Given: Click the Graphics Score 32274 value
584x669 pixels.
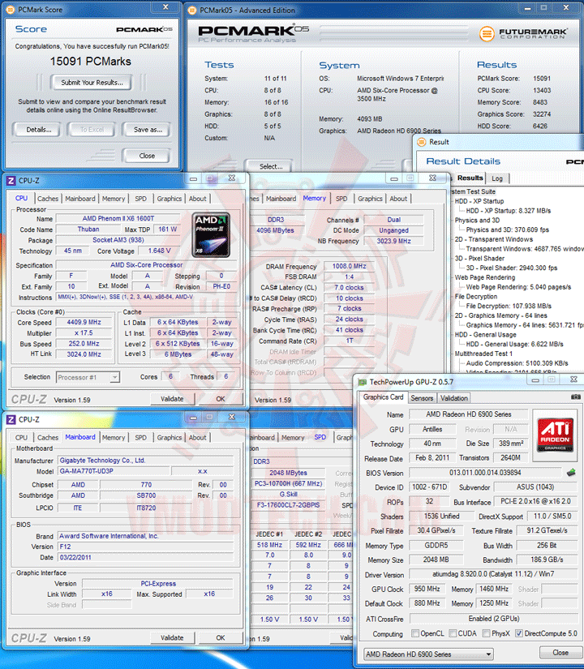Looking at the screenshot, I should [x=542, y=114].
